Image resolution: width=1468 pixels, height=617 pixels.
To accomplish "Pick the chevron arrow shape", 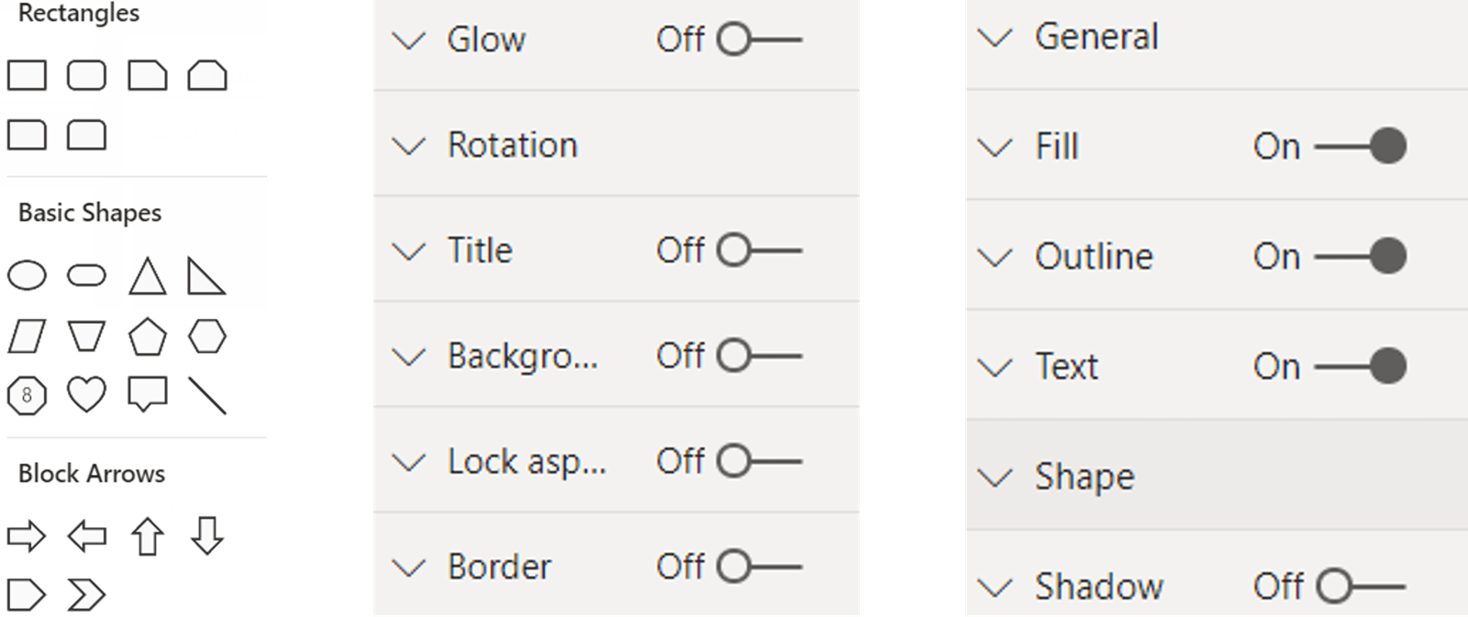I will (x=86, y=595).
